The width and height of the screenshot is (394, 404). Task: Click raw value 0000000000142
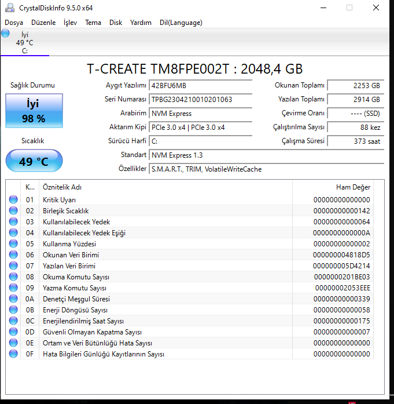coord(341,211)
